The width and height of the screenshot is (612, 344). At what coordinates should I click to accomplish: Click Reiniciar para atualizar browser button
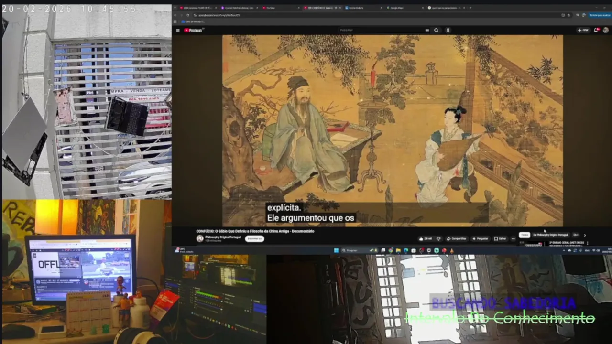pos(600,15)
